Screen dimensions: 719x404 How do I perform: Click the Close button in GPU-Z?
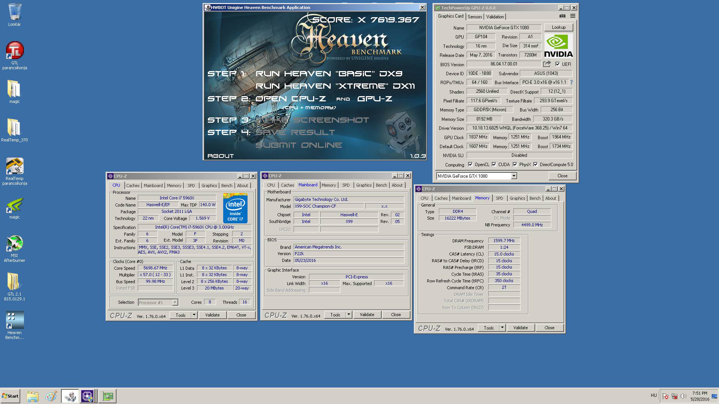pyautogui.click(x=562, y=176)
